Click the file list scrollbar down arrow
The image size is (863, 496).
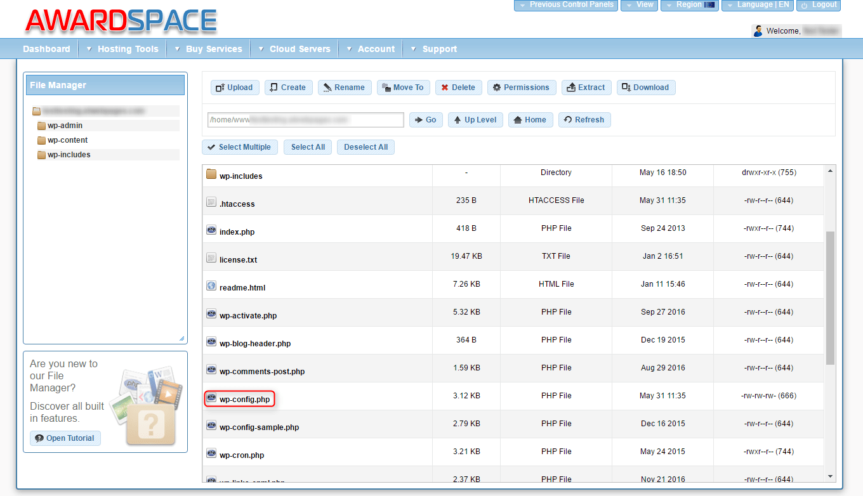[831, 476]
